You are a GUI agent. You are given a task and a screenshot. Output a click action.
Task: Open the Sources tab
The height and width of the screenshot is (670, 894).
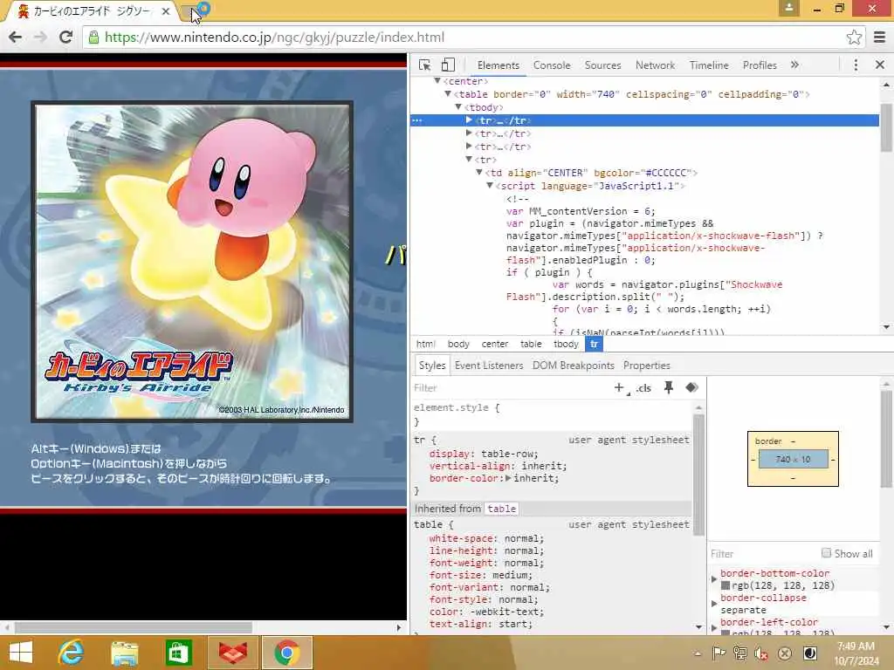click(602, 65)
